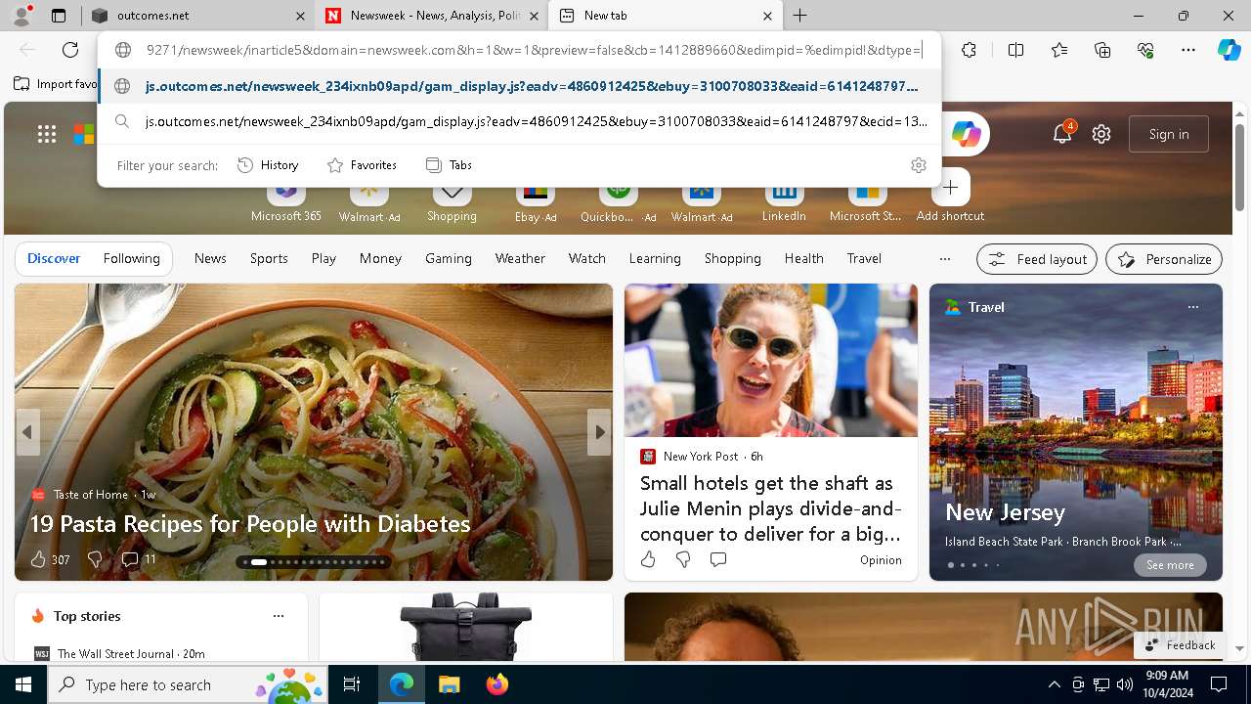The image size is (1251, 704).
Task: Open the Windows Start menu
Action: click(x=23, y=684)
